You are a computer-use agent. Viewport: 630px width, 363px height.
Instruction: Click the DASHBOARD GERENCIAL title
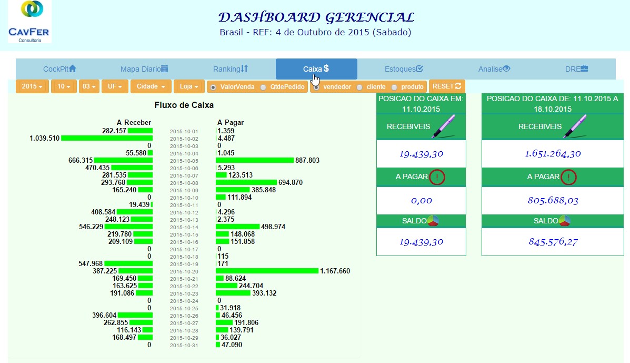[316, 17]
